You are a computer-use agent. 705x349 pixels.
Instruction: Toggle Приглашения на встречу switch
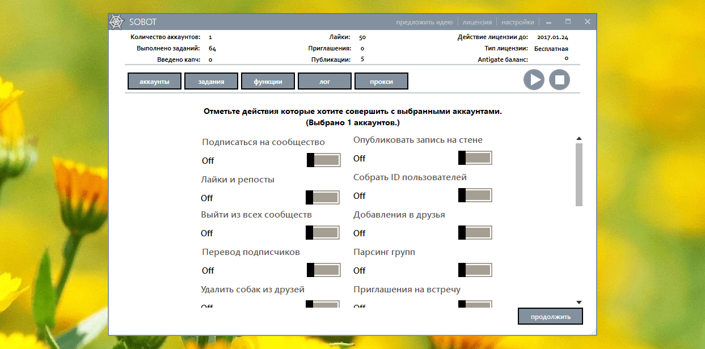[475, 304]
